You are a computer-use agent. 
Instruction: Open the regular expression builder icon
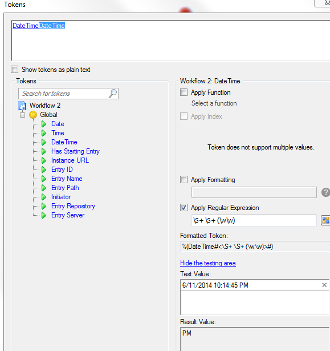click(325, 220)
